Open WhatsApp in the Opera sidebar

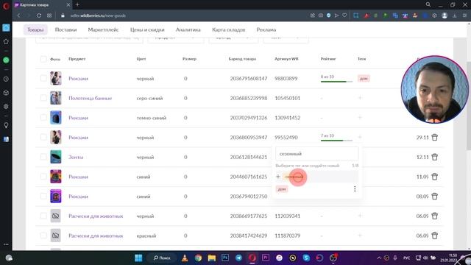6,60
